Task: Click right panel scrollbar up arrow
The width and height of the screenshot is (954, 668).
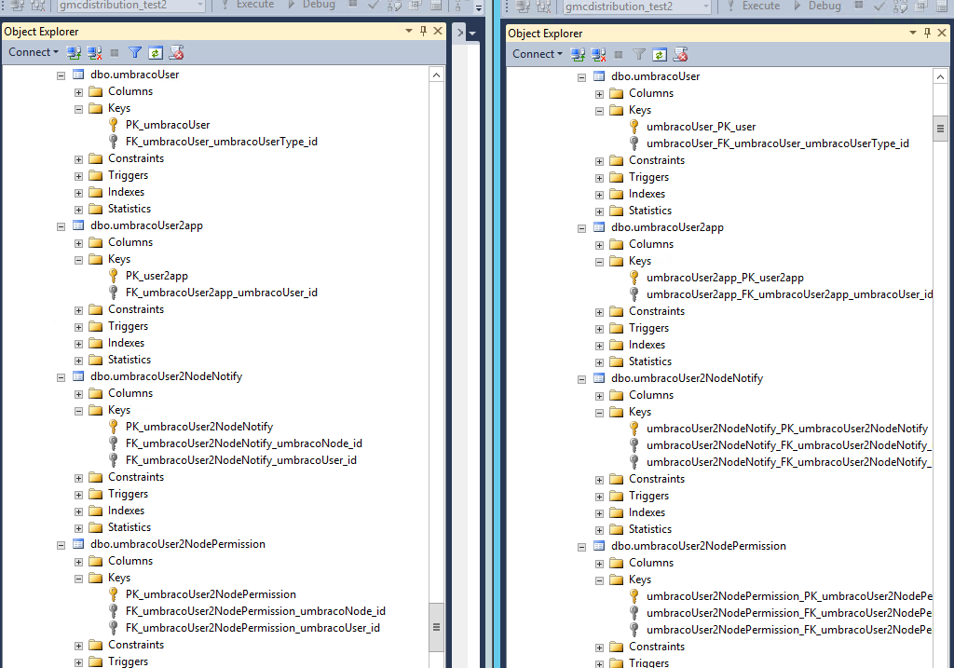Action: (940, 76)
